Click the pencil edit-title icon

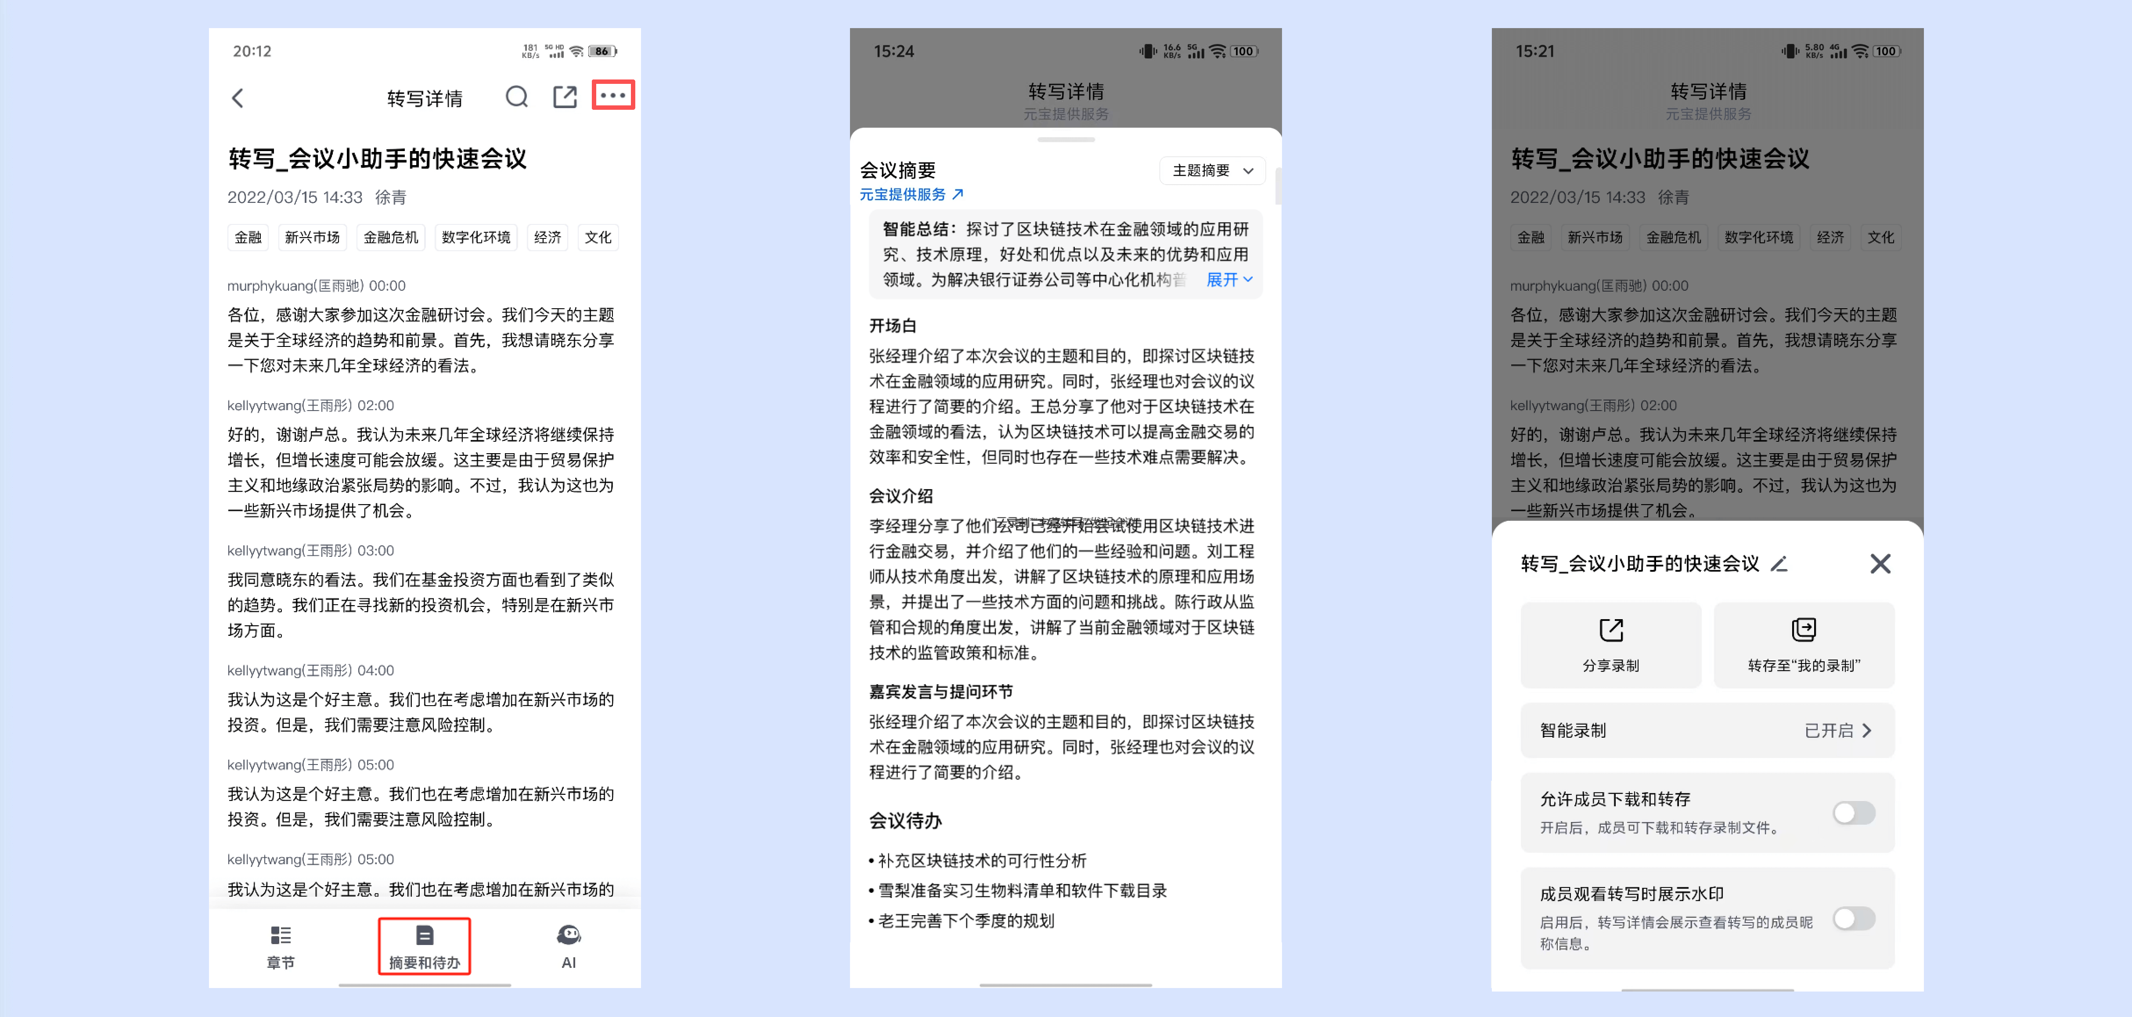[x=1779, y=564]
